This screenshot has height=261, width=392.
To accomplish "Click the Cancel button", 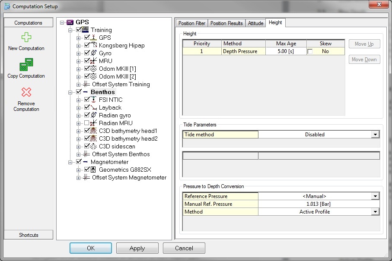I will coord(184,248).
